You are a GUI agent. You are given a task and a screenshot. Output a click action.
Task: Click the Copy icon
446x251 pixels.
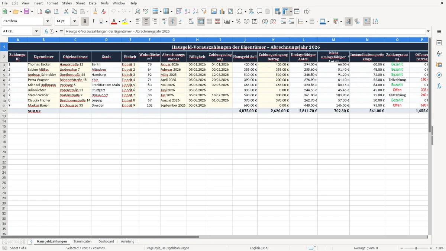coord(74,12)
